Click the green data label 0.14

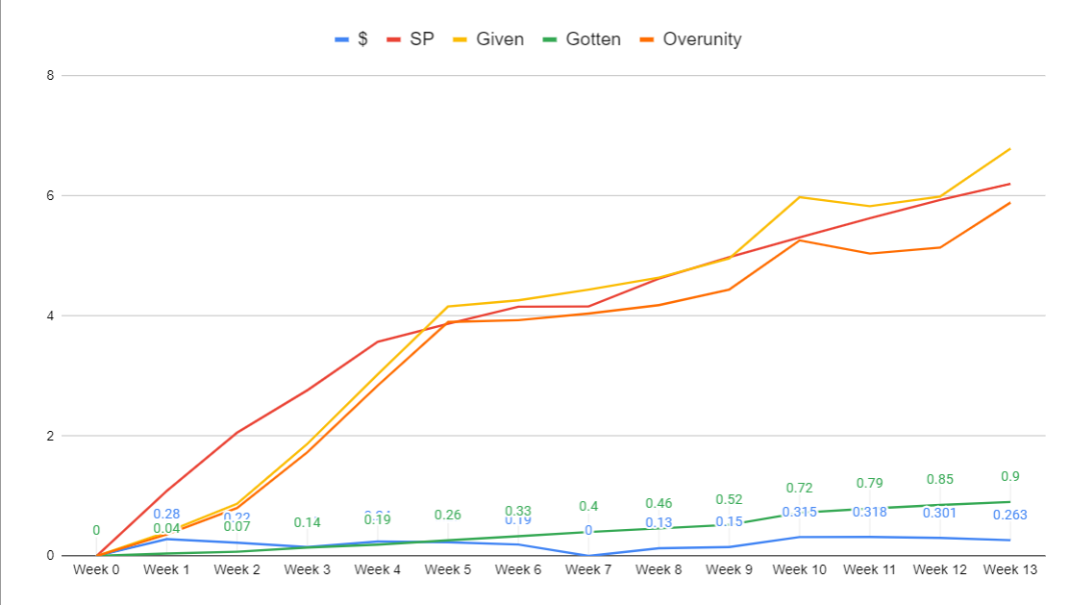[x=307, y=522]
